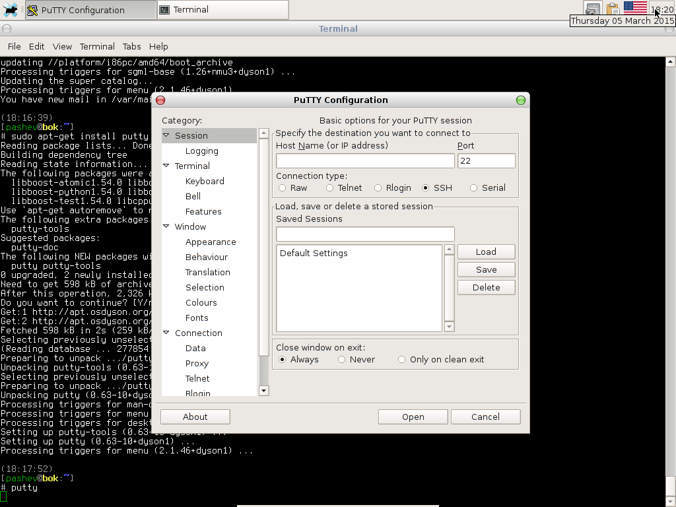Click the About button
Image resolution: width=676 pixels, height=507 pixels.
click(x=195, y=417)
